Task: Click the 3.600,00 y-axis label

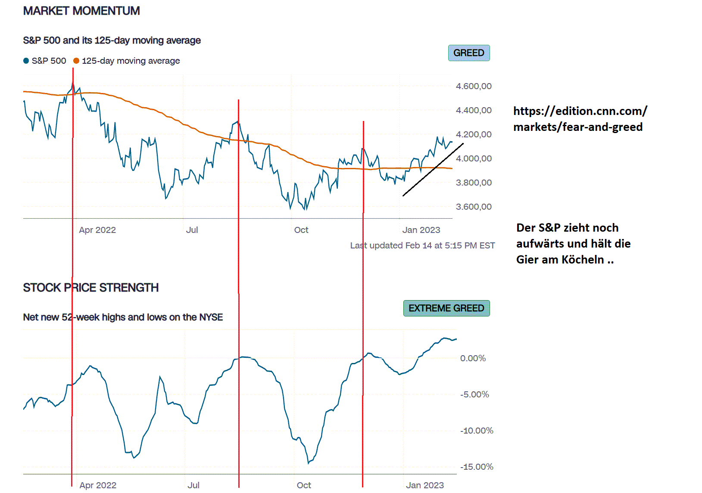Action: click(474, 207)
